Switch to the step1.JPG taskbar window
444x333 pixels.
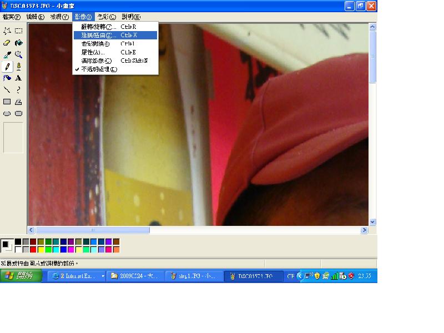194,276
